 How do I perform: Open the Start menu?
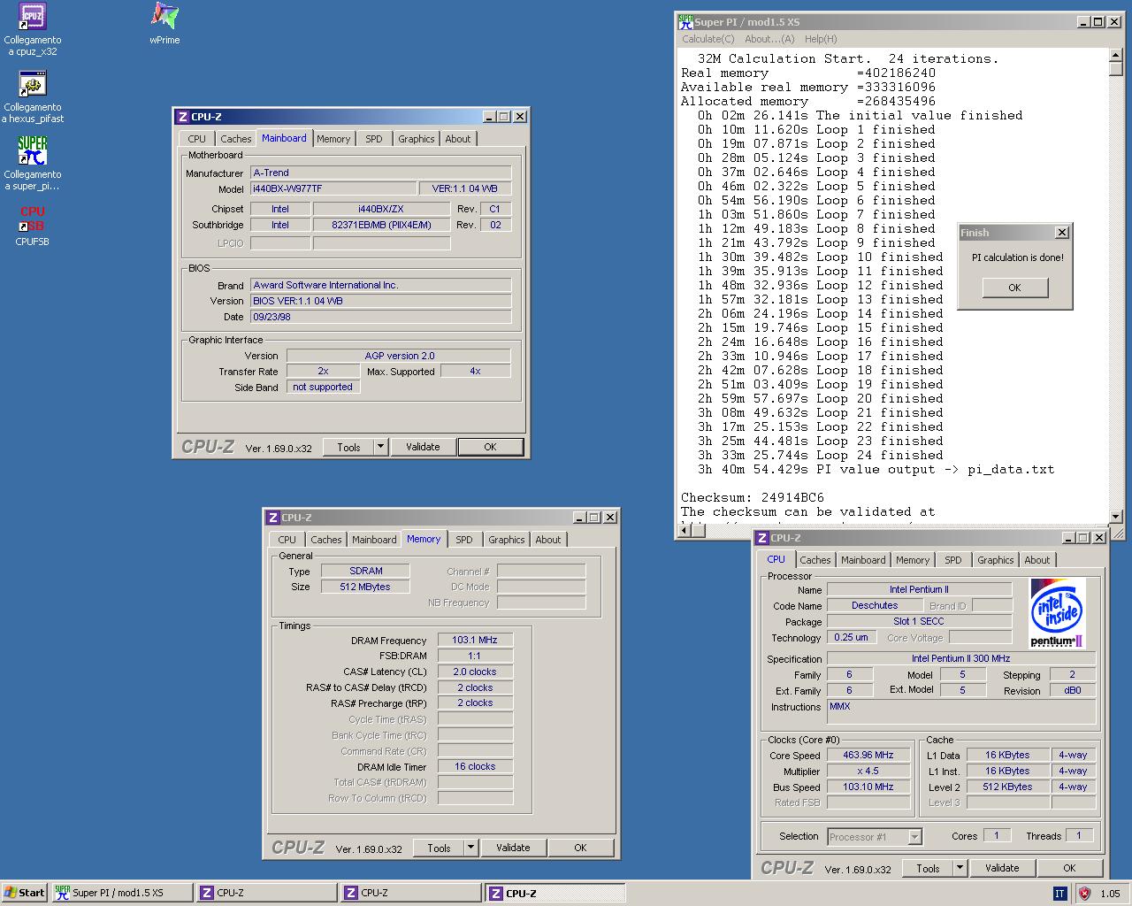[x=25, y=893]
